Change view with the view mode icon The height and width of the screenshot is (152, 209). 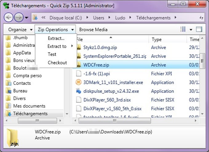(x=183, y=29)
